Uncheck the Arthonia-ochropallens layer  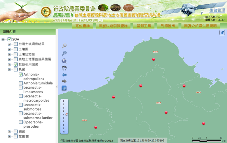click(x=21, y=74)
